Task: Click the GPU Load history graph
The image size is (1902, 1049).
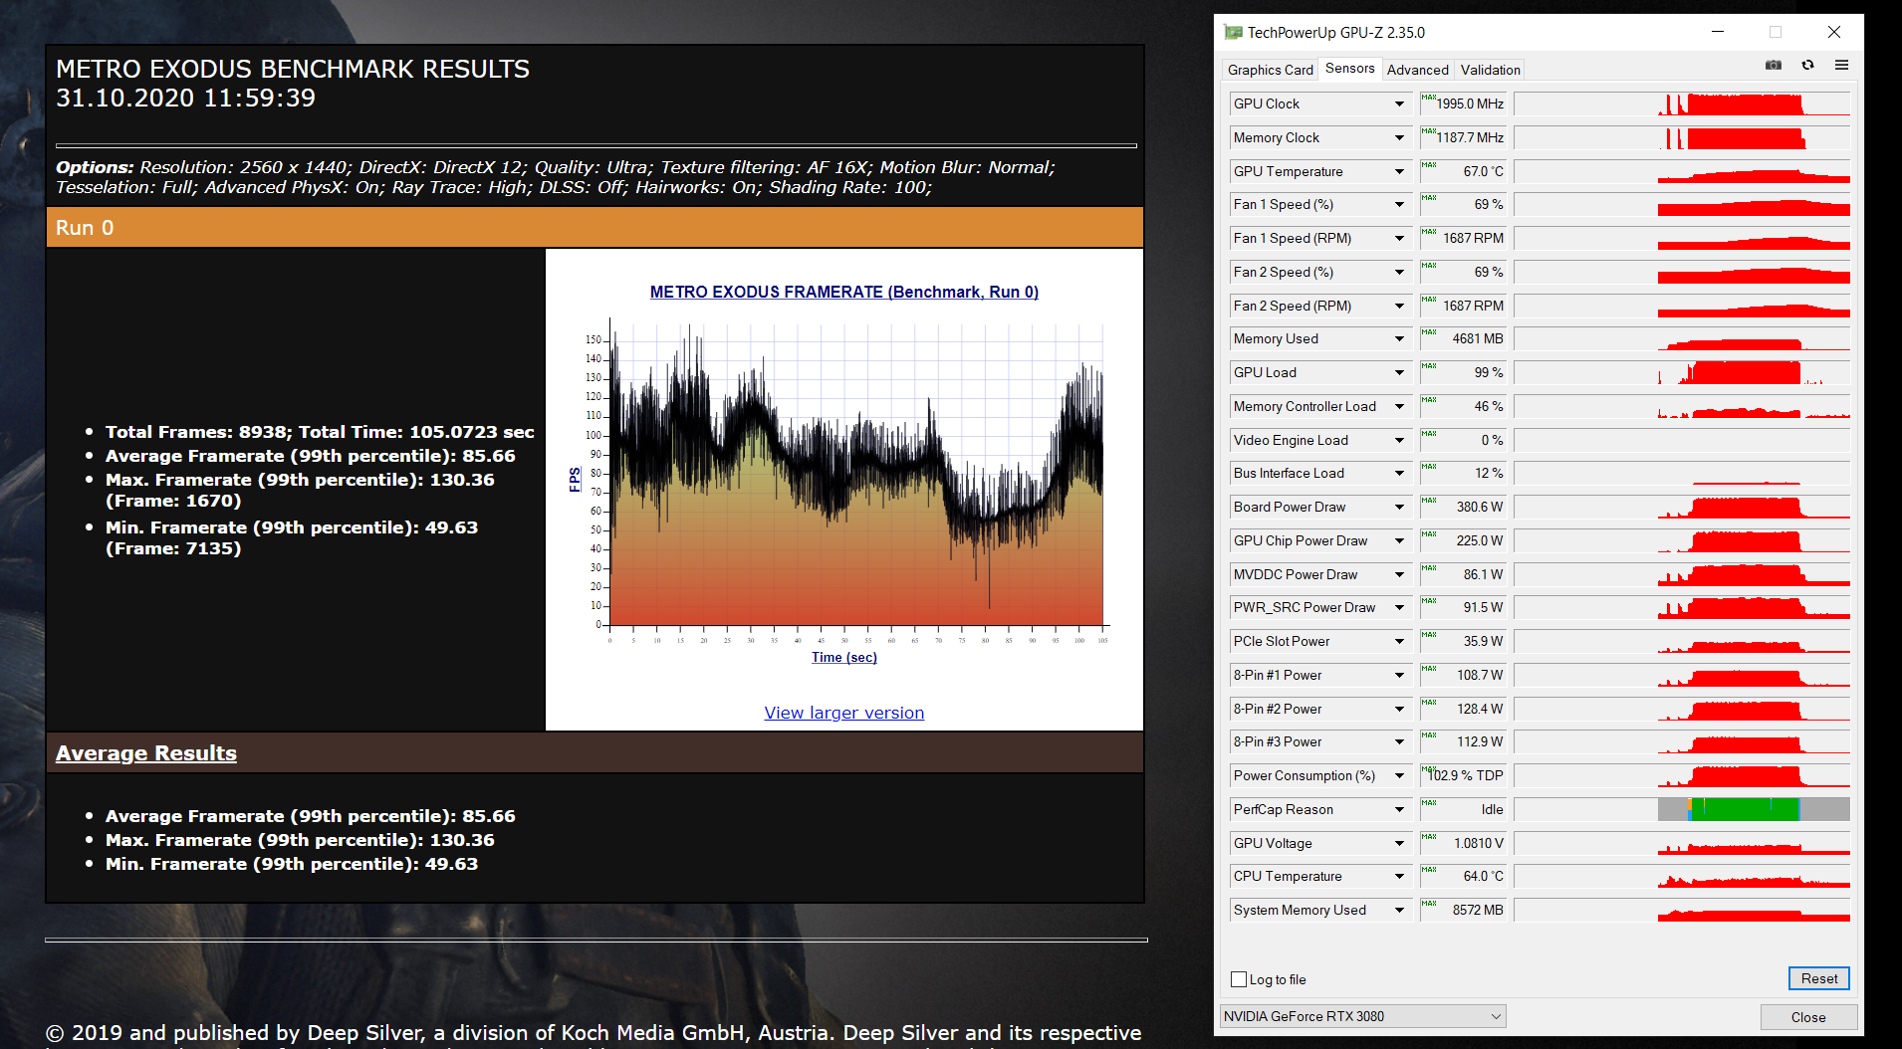Action: pyautogui.click(x=1682, y=372)
